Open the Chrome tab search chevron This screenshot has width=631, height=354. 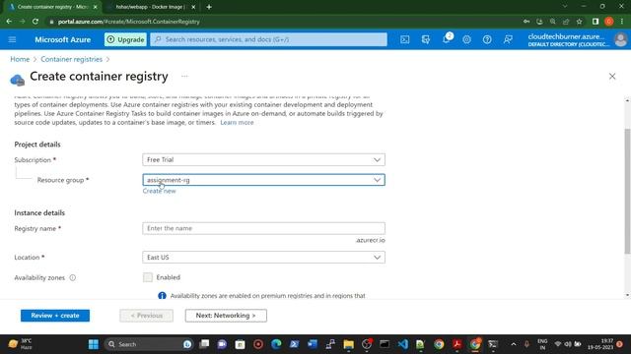coord(565,7)
